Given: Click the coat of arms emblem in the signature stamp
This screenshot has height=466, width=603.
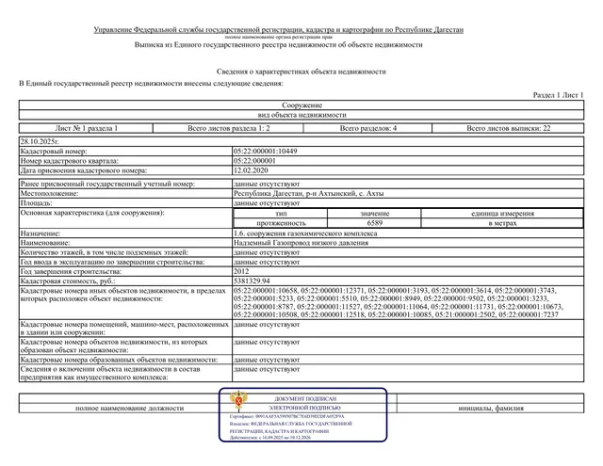Looking at the screenshot, I should pos(238,400).
